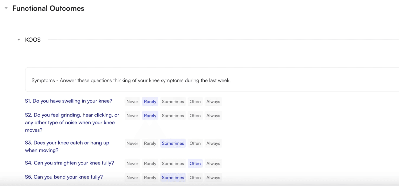399x186 pixels.
Task: Select Never for S4 straighten knee question
Action: pos(132,163)
